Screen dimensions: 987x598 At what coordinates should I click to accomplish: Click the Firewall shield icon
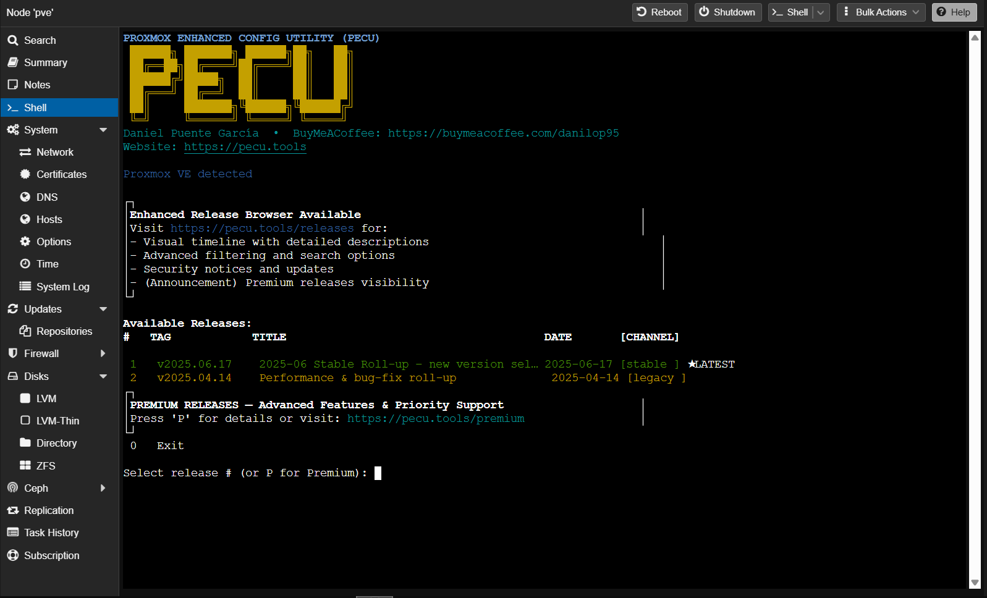(x=12, y=353)
